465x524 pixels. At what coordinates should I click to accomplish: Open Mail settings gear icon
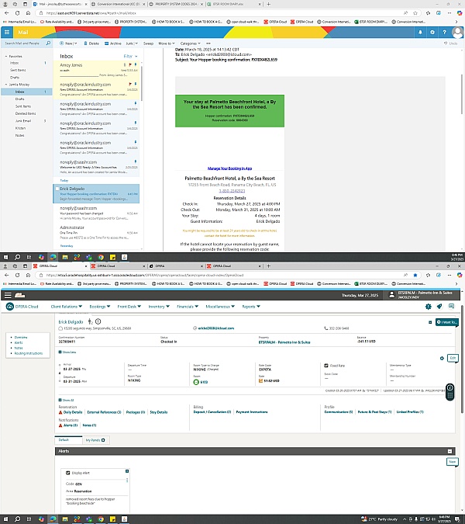[x=432, y=33]
